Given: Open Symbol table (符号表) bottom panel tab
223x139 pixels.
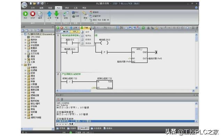Looking at the screenshot, I should click(61, 128).
